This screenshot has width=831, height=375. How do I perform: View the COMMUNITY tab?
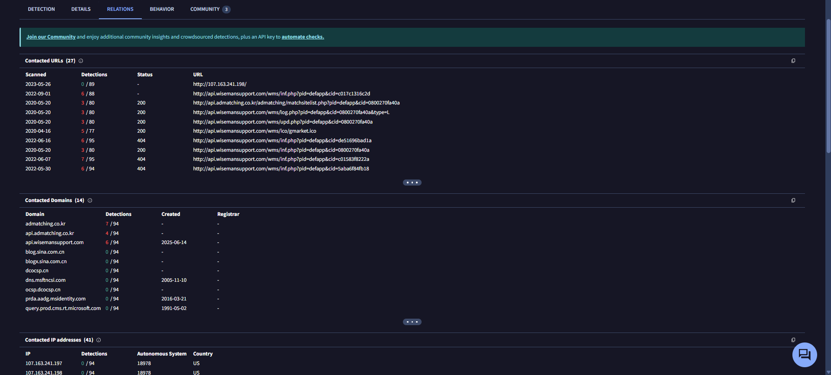point(210,9)
